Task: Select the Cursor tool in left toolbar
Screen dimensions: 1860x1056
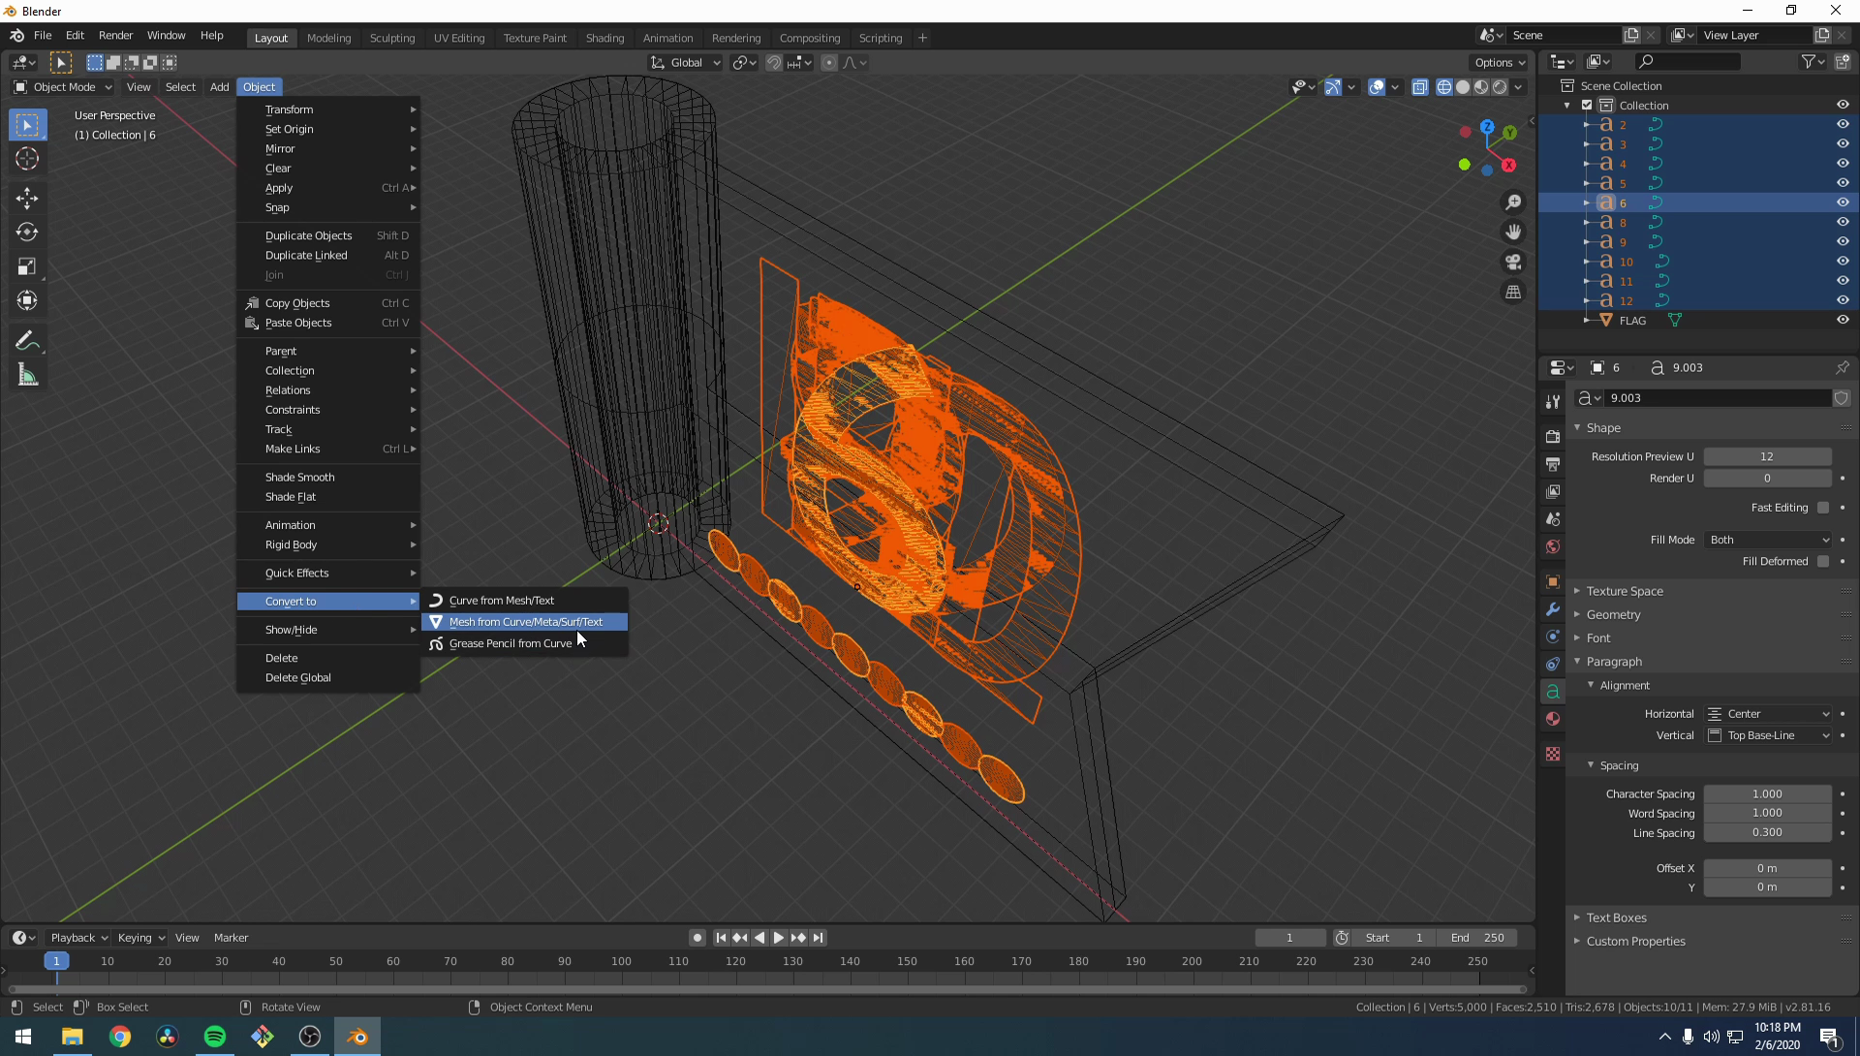Action: 27,159
